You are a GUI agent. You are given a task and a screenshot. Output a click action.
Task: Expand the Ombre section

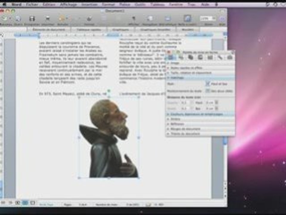coord(200,119)
